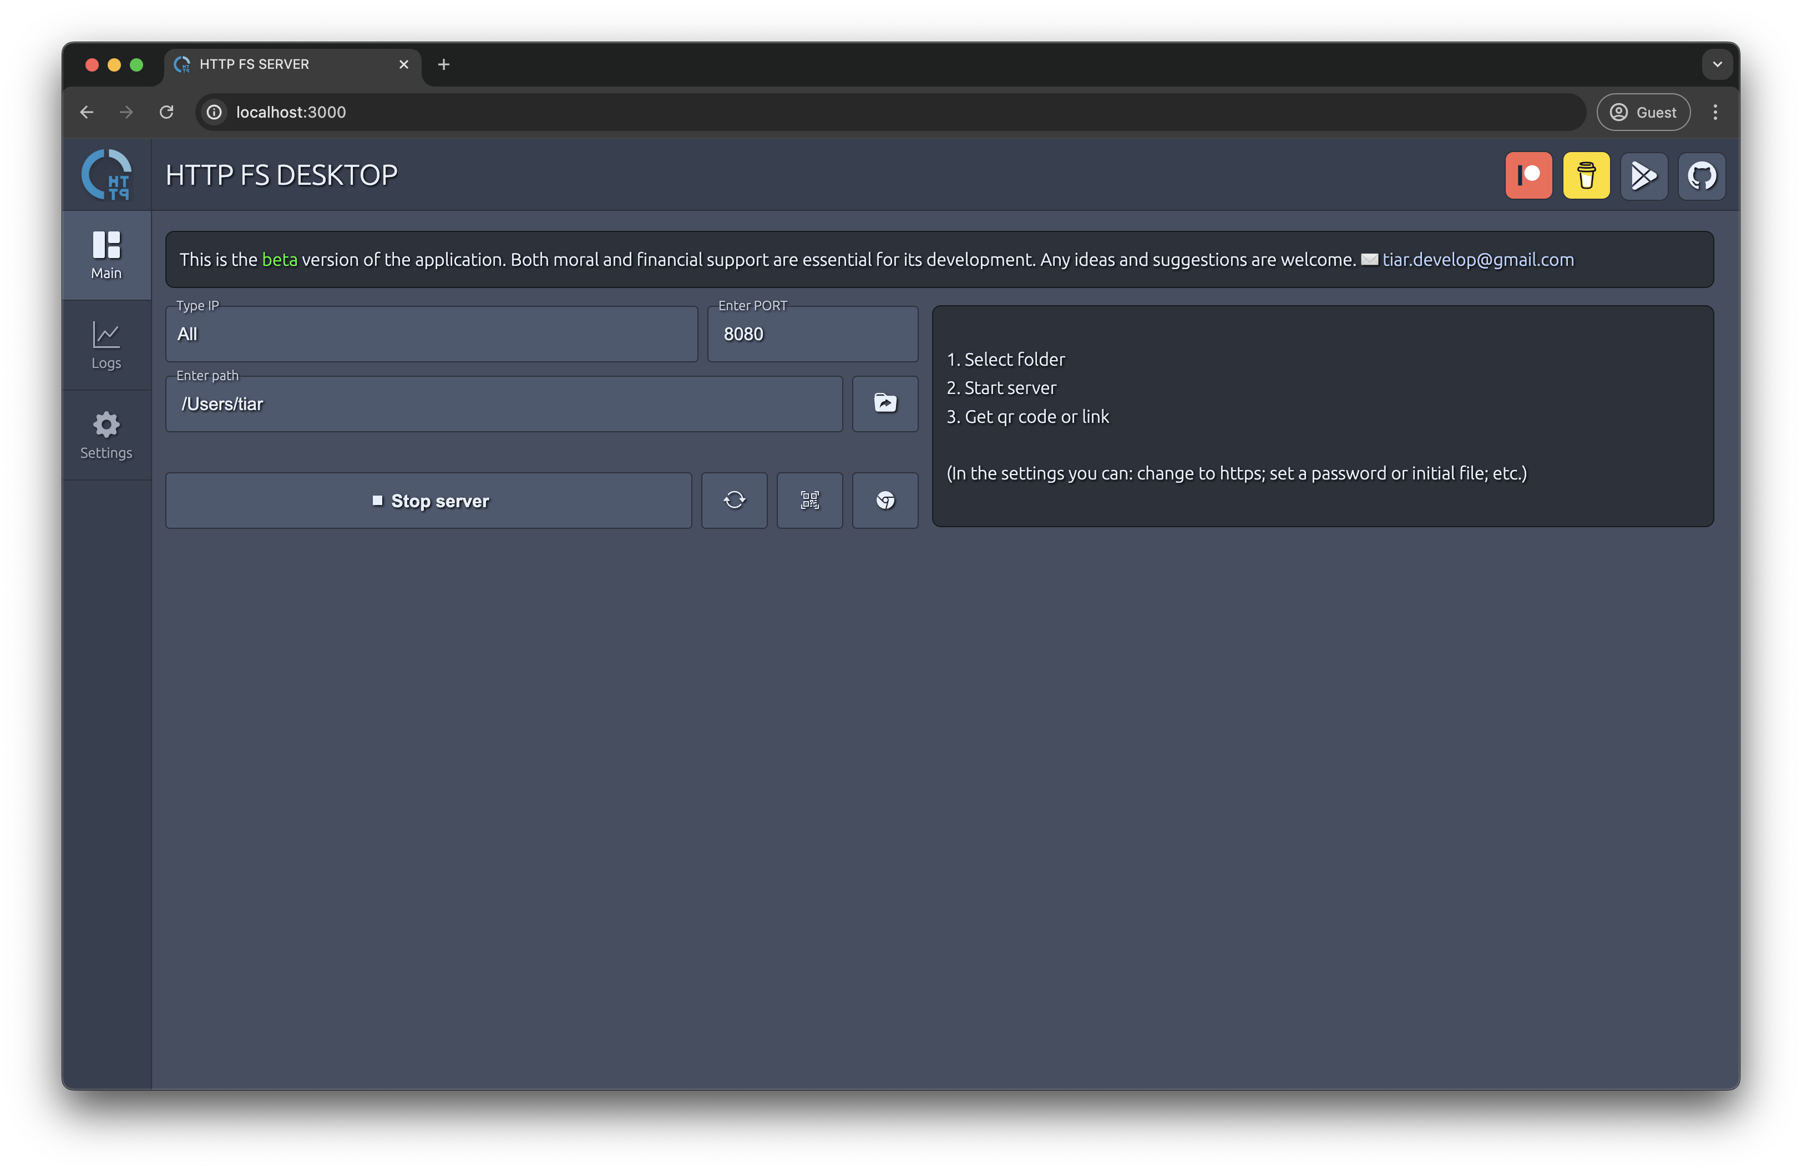The height and width of the screenshot is (1172, 1802).
Task: Open the tiar.develop@gmail.com email link
Action: tap(1477, 260)
